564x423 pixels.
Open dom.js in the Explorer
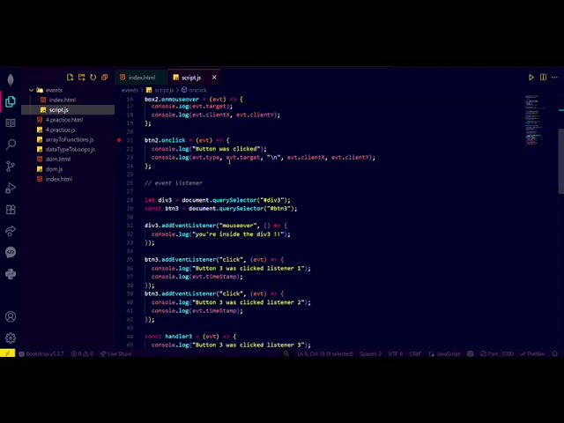pos(54,168)
